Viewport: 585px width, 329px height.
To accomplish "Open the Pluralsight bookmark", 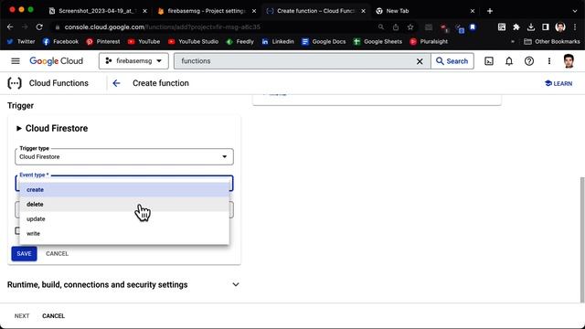I will tap(429, 41).
